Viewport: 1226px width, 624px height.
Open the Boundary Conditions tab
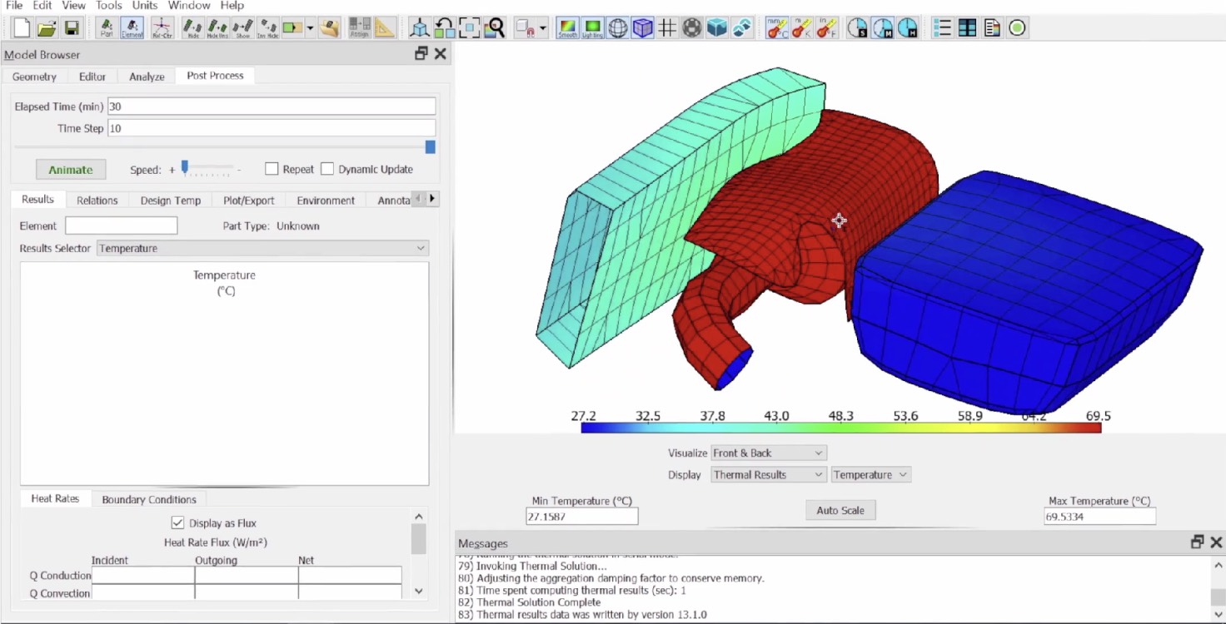pos(149,499)
